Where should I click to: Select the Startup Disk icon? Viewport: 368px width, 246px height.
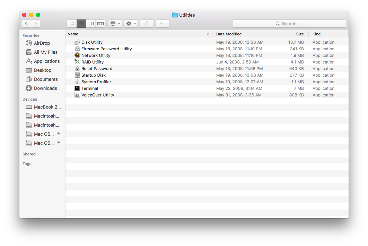[77, 75]
